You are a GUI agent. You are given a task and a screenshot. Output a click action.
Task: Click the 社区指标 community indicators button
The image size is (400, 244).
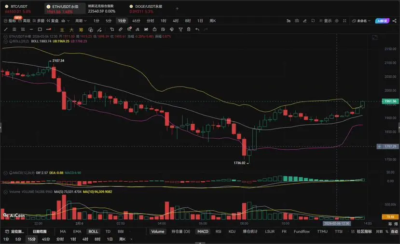point(361,231)
